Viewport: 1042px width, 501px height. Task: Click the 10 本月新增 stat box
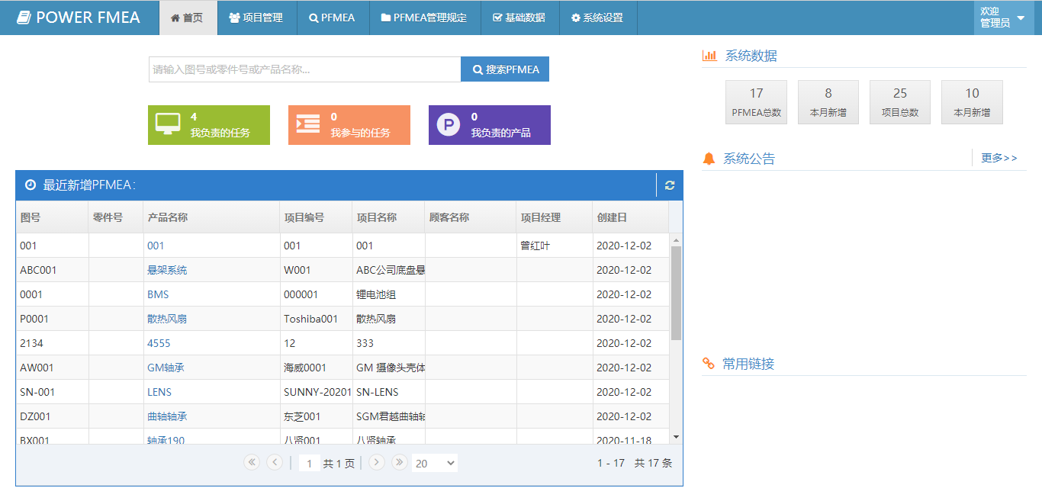click(x=972, y=102)
